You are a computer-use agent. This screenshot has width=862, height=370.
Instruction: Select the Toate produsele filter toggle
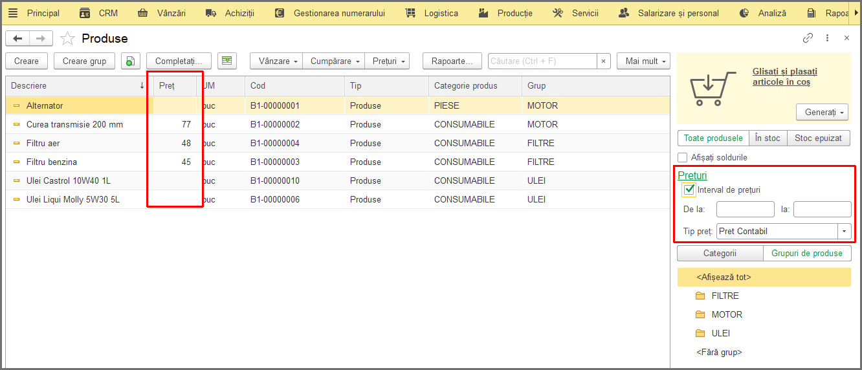coord(713,138)
